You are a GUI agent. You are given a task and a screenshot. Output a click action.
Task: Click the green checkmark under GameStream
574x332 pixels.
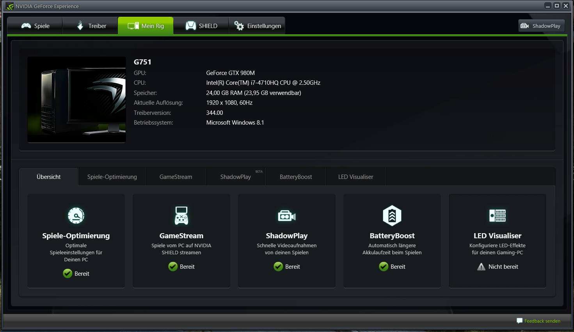tap(173, 266)
